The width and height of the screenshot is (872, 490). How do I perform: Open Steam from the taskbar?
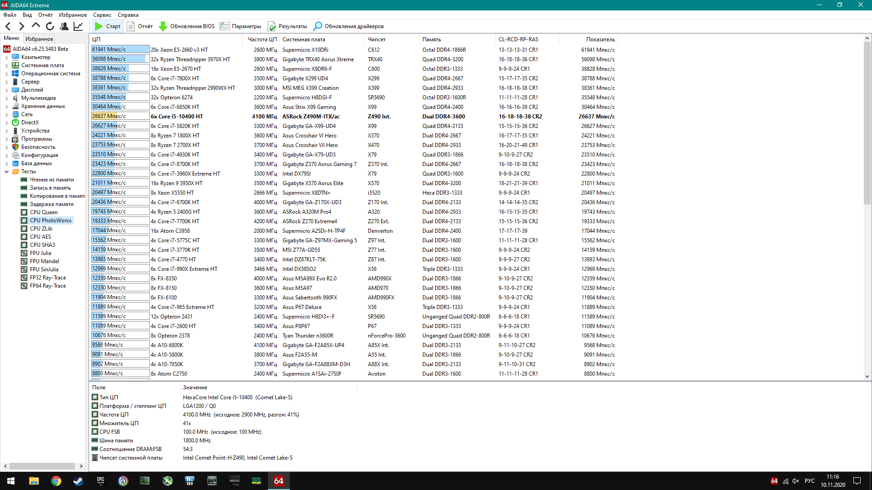(x=78, y=481)
